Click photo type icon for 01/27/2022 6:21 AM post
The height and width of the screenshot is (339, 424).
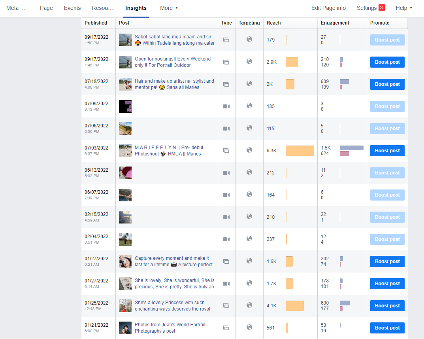pos(226,261)
